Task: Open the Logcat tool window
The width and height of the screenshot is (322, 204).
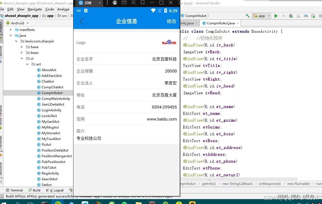Action: (55, 190)
